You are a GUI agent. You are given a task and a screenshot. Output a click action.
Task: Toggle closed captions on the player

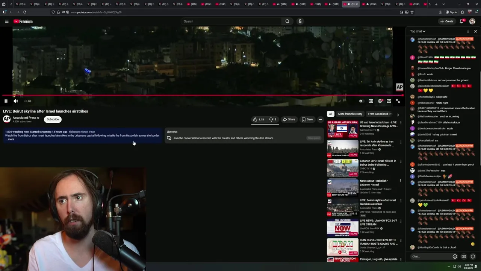[x=371, y=101]
